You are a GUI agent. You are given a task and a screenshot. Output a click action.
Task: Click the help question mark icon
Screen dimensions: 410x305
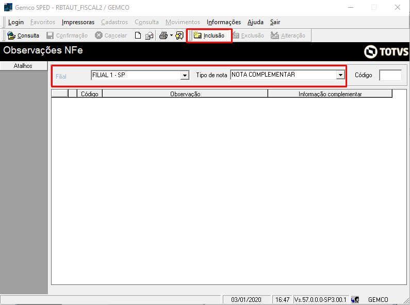click(179, 35)
